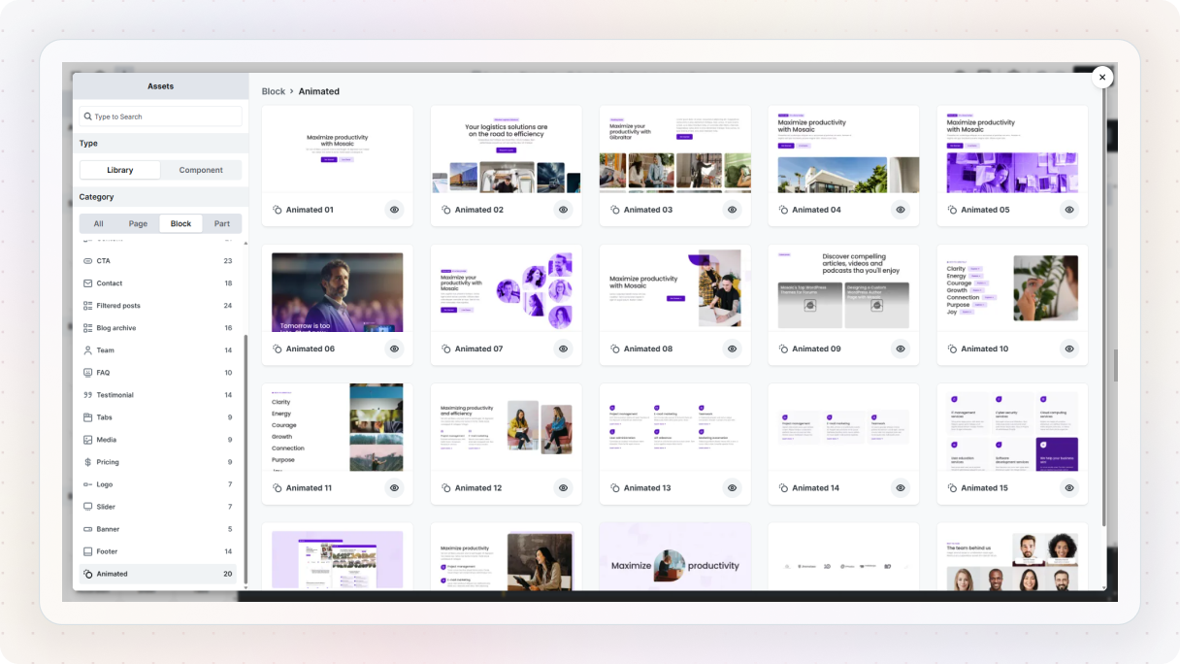Preview Animated 08 with the eye icon
The image size is (1180, 664).
(x=732, y=349)
